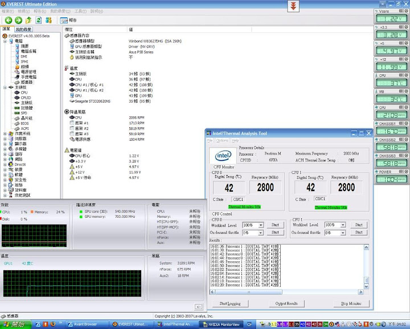The width and height of the screenshot is (410, 329).
Task: Open the Options menu in Thermal Analysis Tool
Action: (222, 140)
